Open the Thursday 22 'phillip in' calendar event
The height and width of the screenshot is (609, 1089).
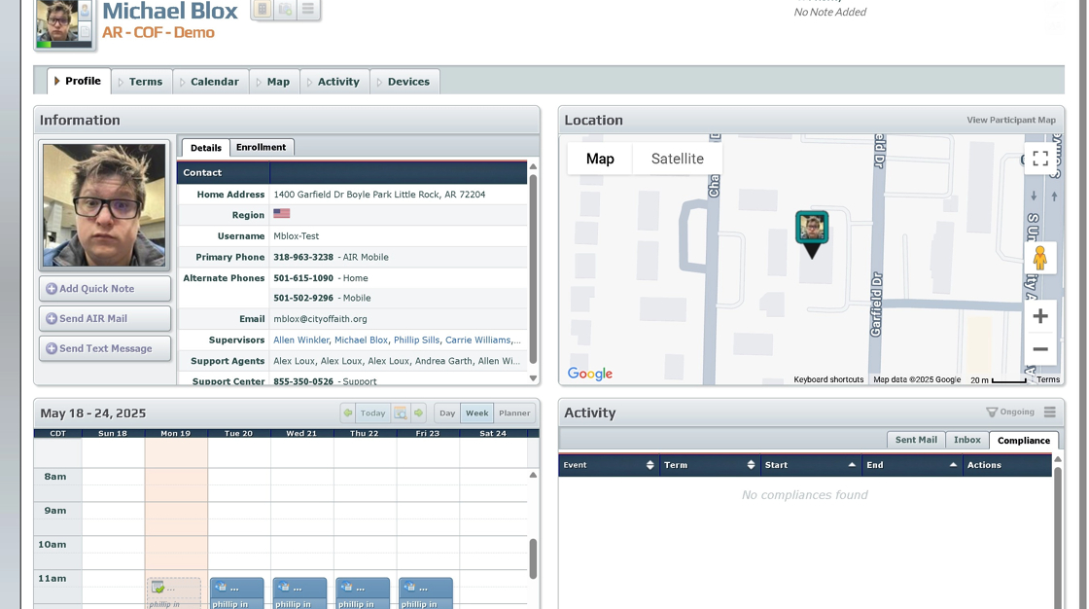tap(363, 593)
